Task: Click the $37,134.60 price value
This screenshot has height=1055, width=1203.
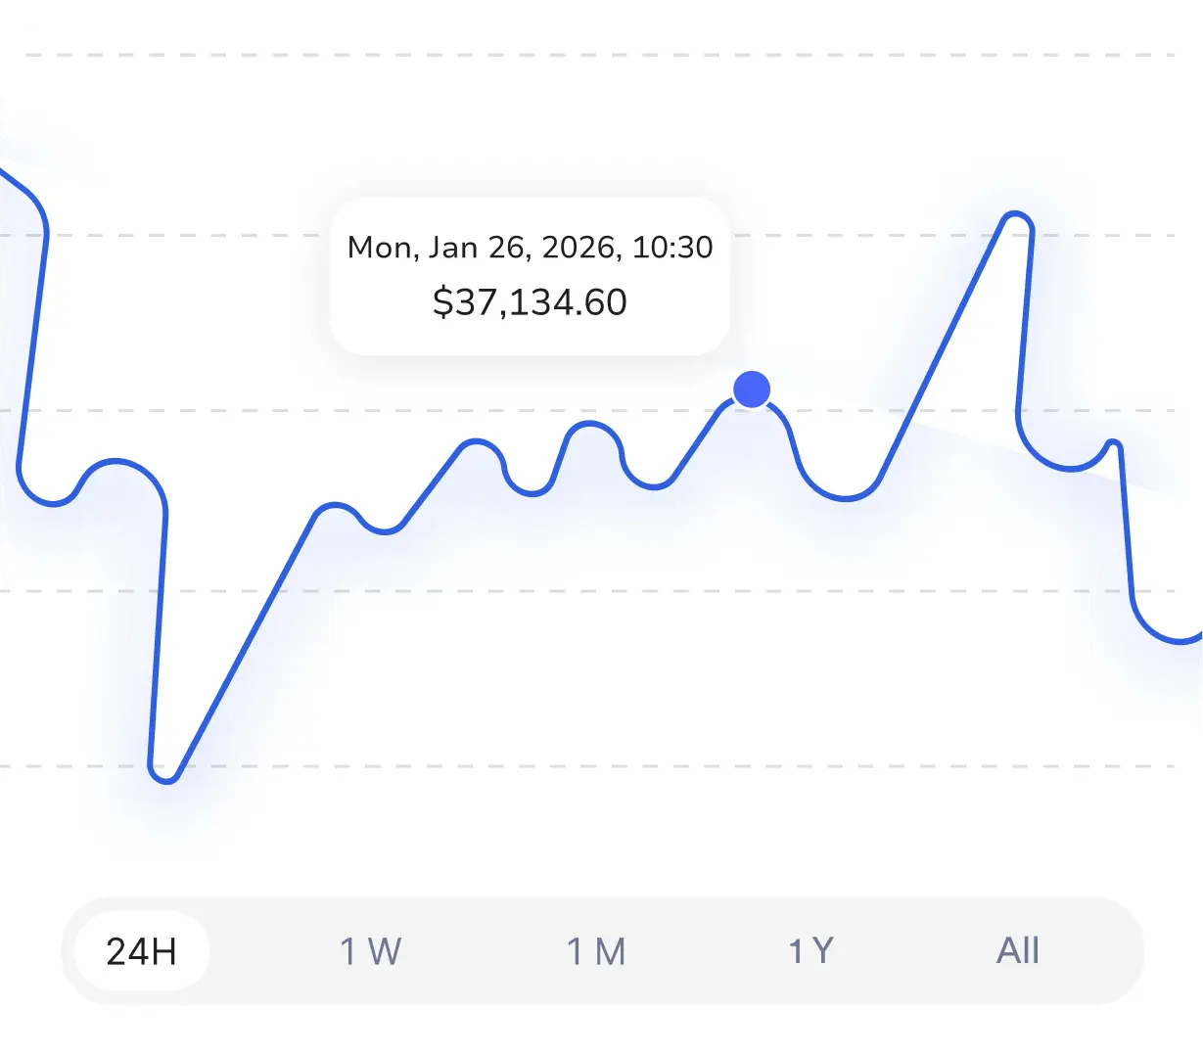Action: [x=531, y=301]
